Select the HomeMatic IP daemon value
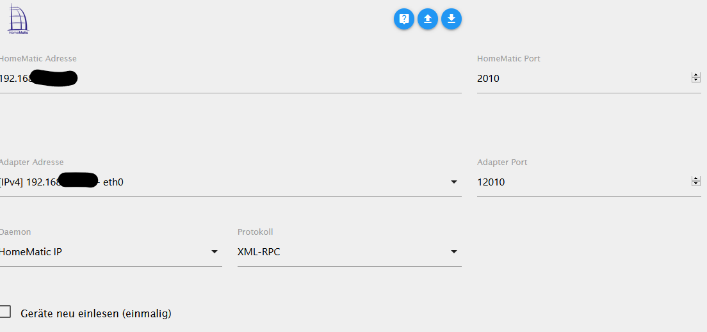This screenshot has height=332, width=707. click(32, 252)
